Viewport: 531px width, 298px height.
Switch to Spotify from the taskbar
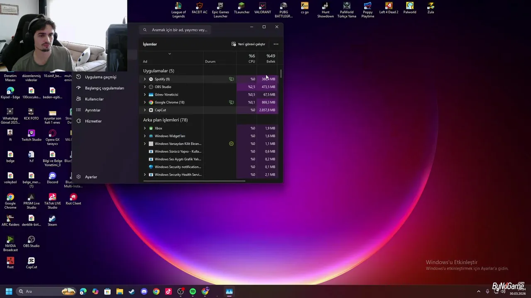[193, 291]
